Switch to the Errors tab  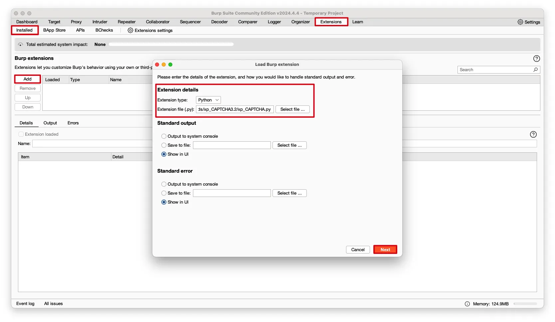[73, 123]
